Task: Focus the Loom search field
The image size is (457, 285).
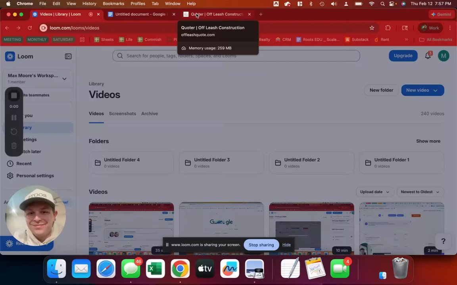Action: [x=236, y=56]
